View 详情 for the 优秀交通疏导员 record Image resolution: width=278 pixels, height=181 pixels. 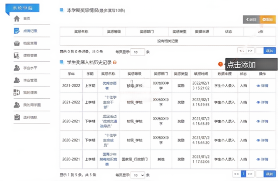(x=262, y=121)
